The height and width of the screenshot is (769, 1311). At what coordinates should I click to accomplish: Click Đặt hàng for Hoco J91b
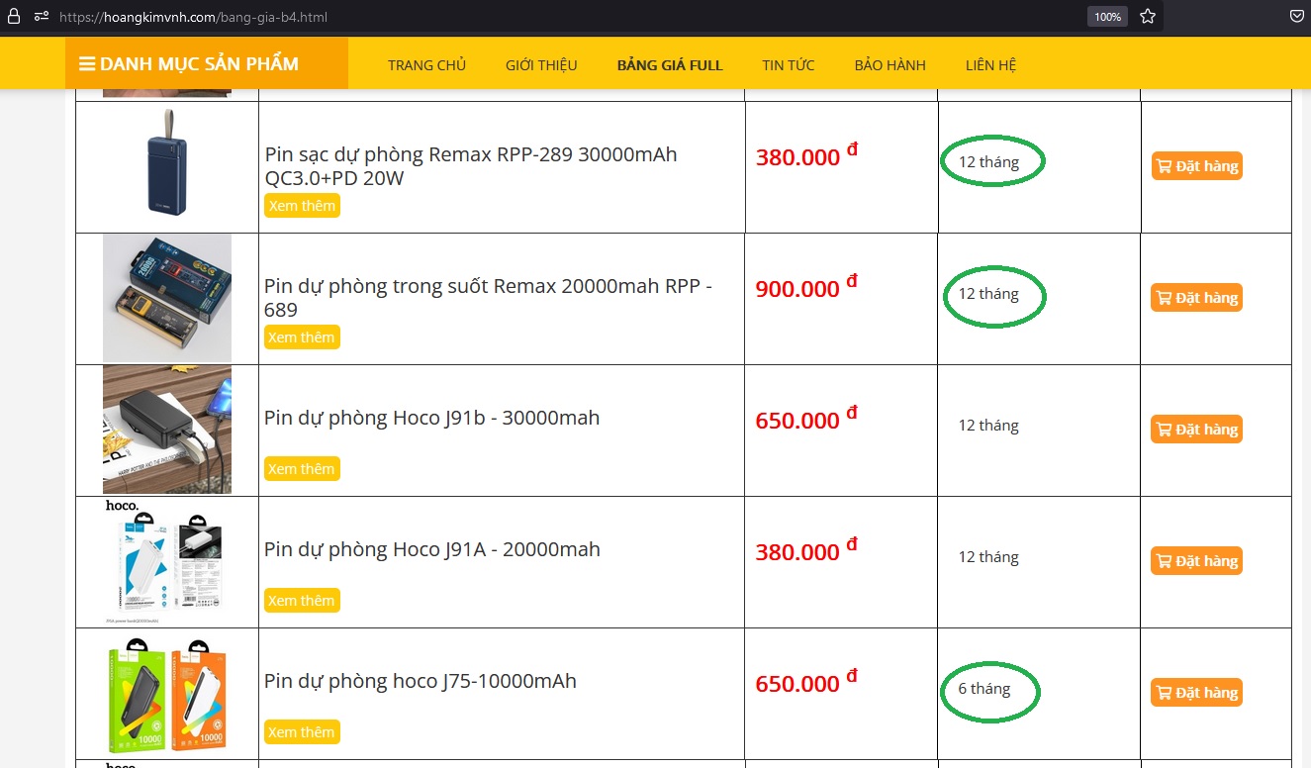click(x=1196, y=430)
